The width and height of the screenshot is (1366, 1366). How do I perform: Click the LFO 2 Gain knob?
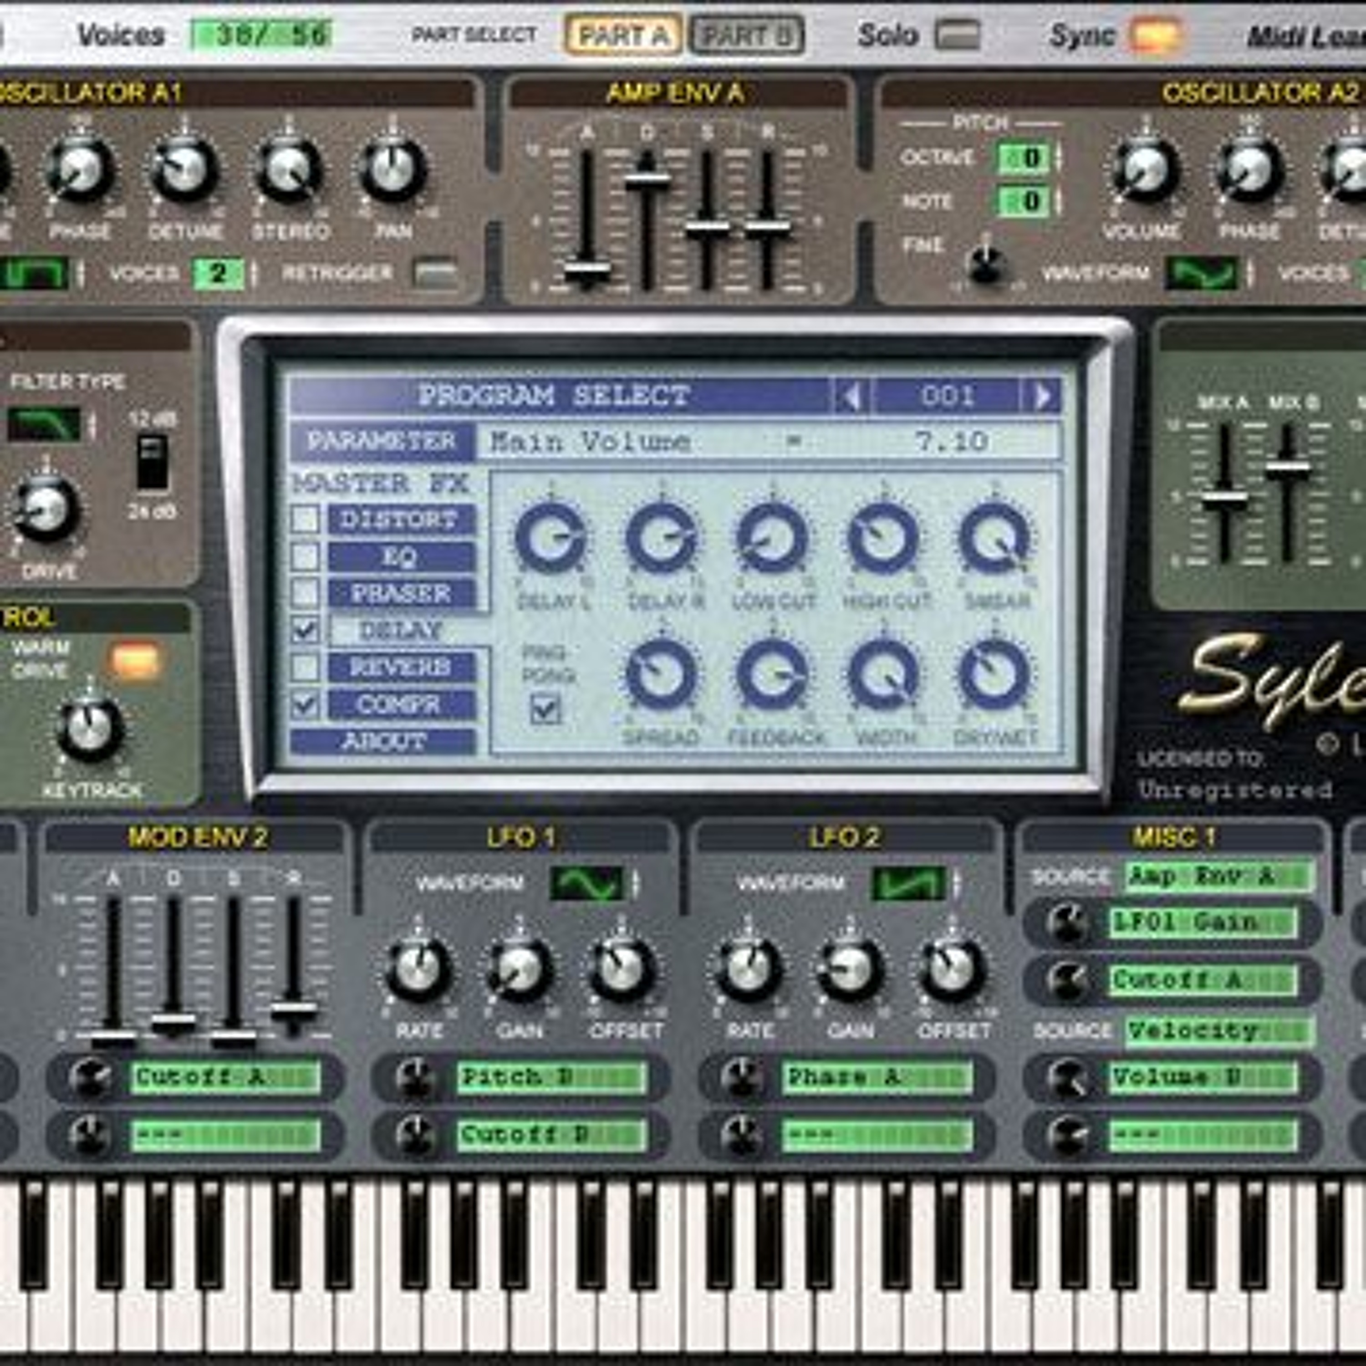pos(851,968)
